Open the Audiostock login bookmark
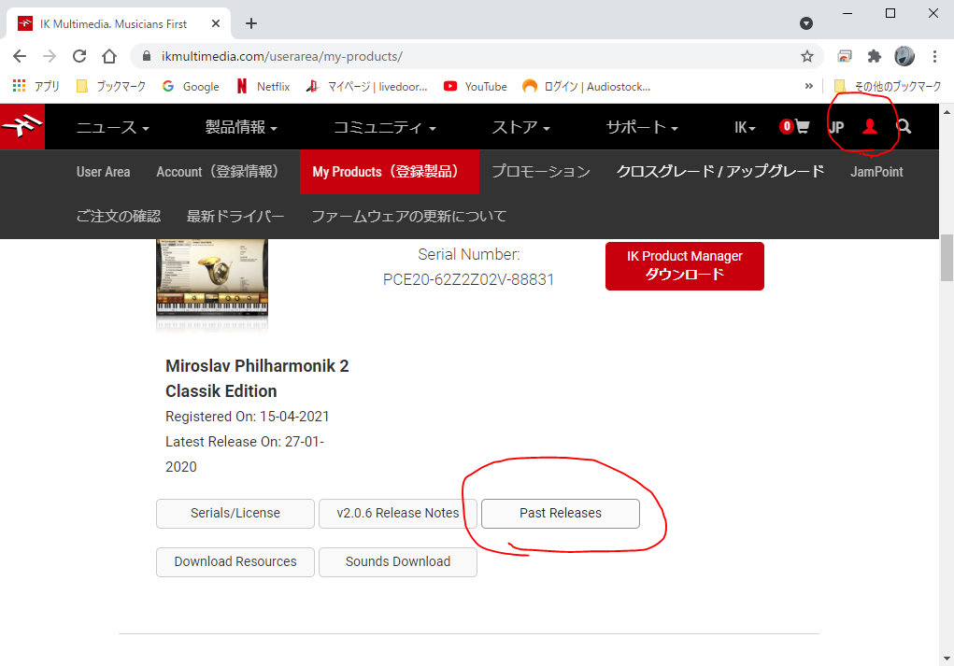The image size is (954, 666). coord(587,86)
